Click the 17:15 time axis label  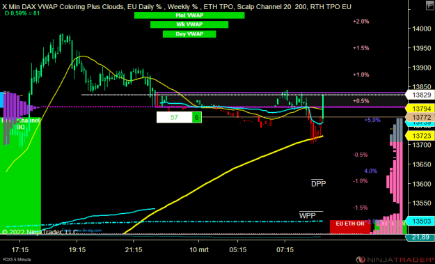coord(20,250)
